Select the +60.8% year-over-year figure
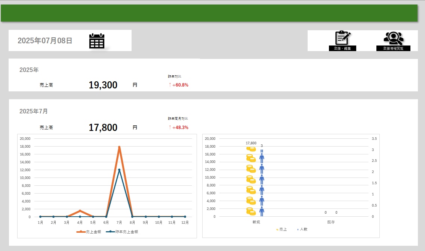 180,85
